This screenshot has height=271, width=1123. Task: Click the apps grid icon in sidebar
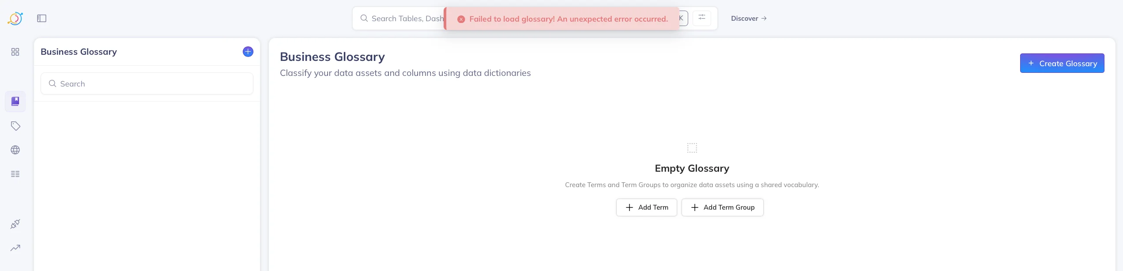coord(15,52)
